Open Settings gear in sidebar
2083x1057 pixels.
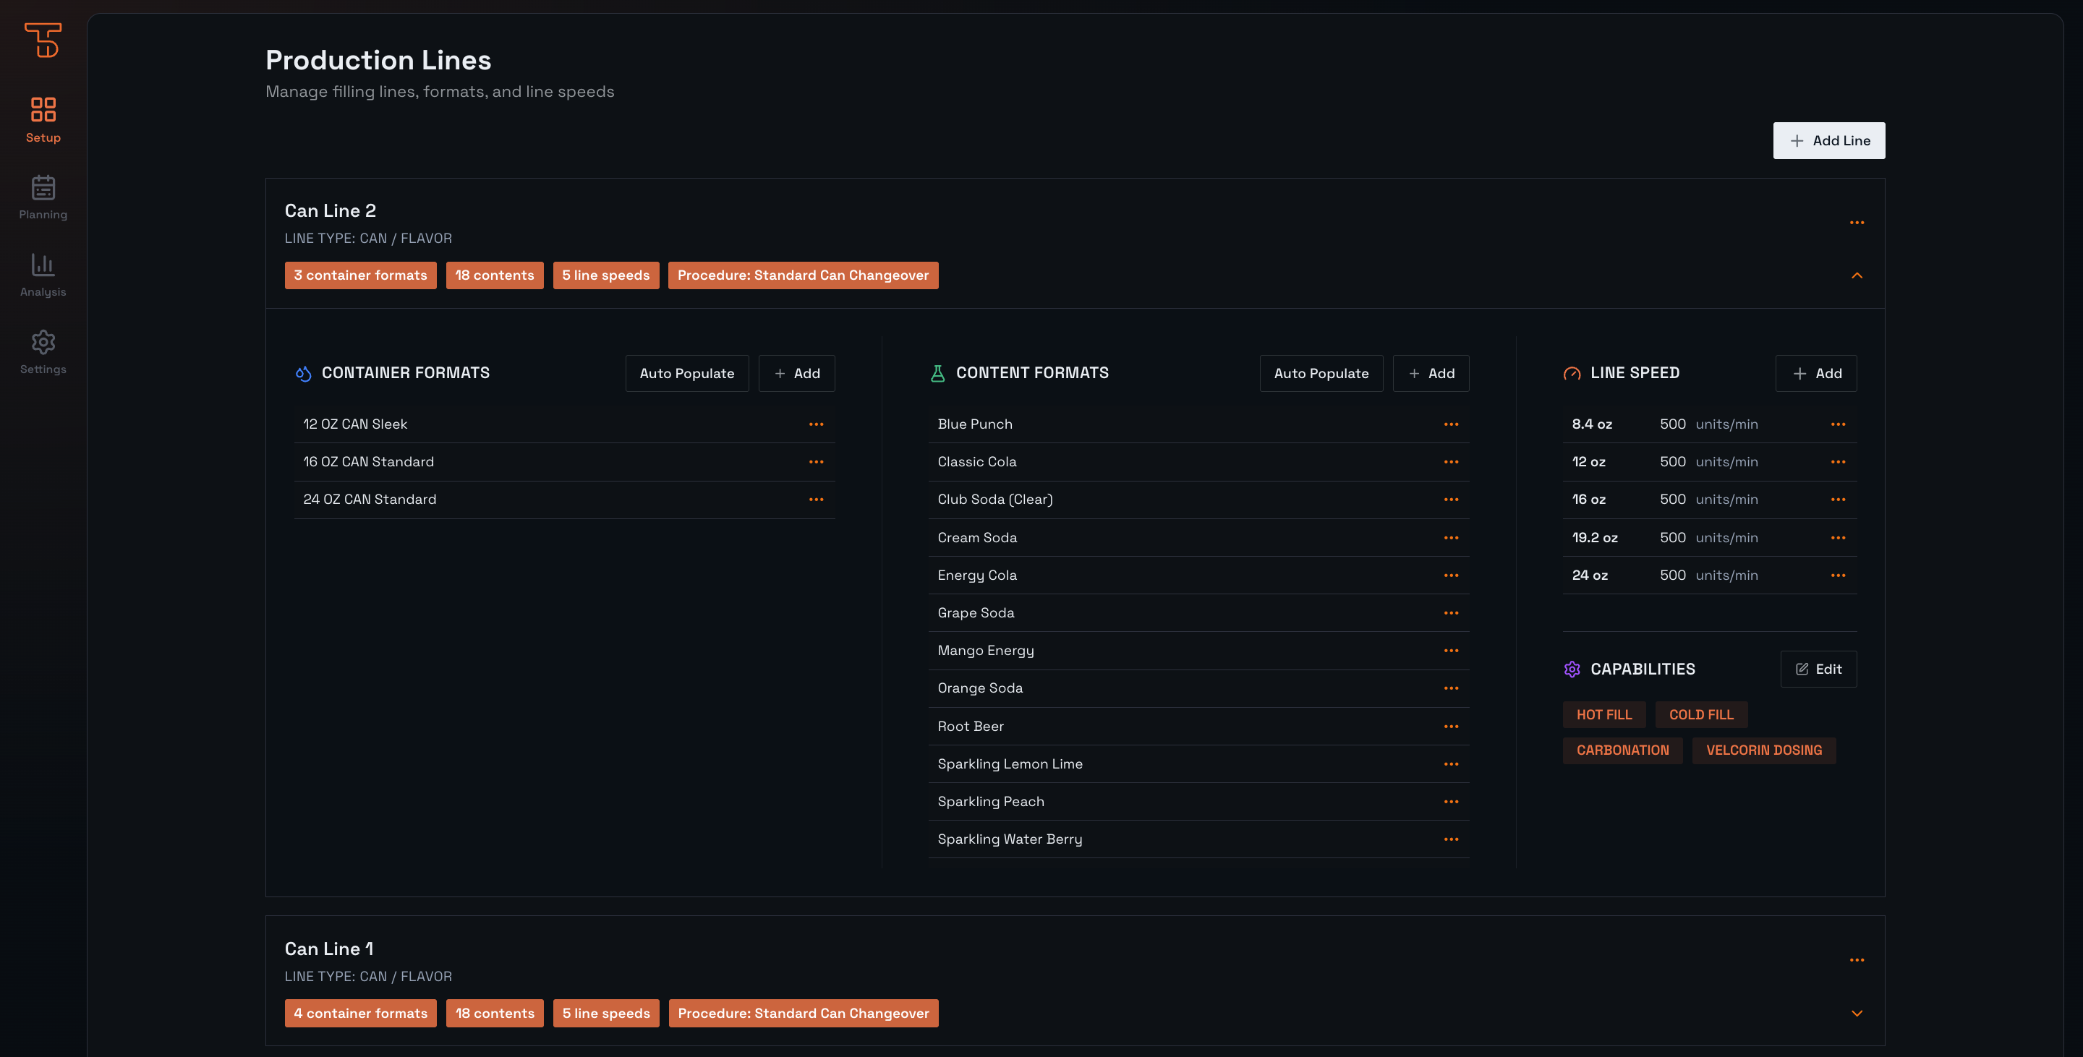pos(43,351)
